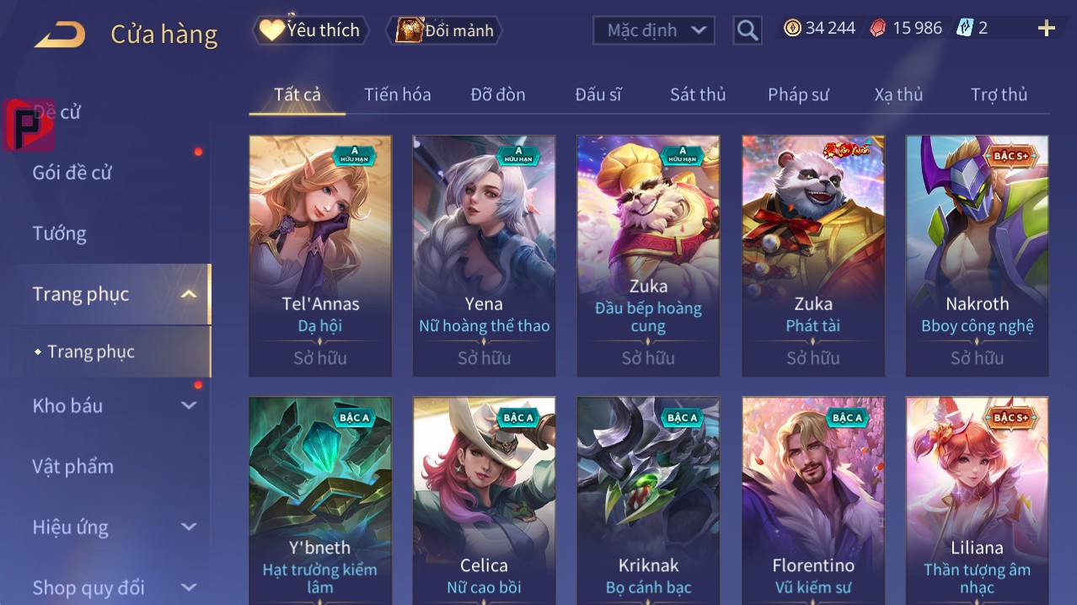Open Tướng in the sidebar
The height and width of the screenshot is (605, 1077).
[59, 233]
